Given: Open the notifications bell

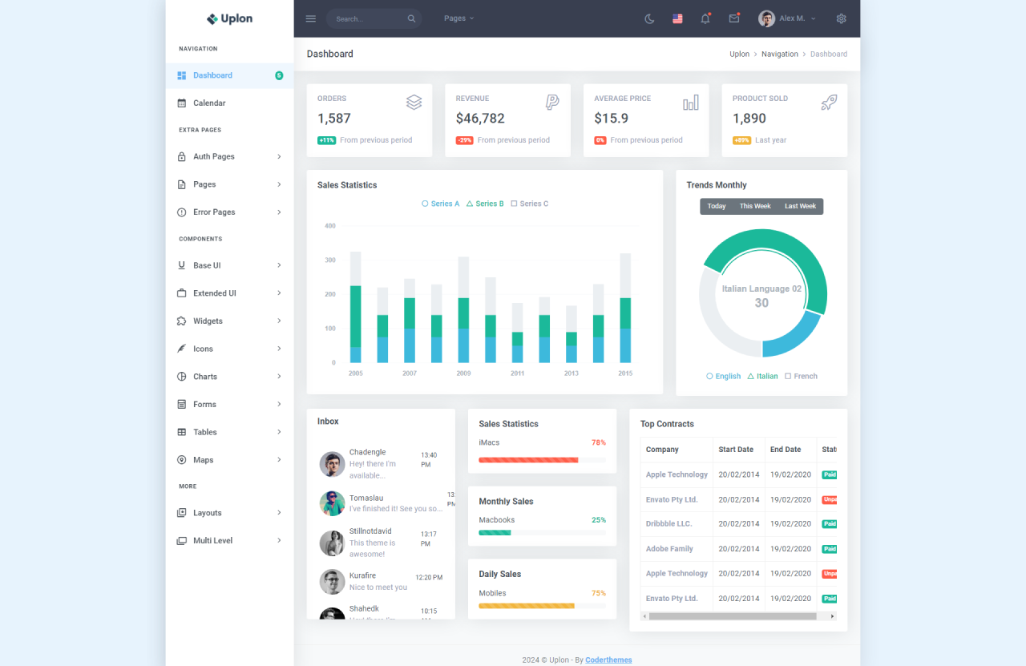Looking at the screenshot, I should point(705,18).
